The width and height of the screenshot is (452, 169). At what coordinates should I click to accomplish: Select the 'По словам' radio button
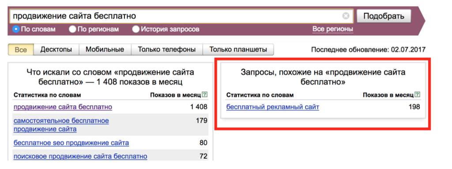(x=16, y=29)
